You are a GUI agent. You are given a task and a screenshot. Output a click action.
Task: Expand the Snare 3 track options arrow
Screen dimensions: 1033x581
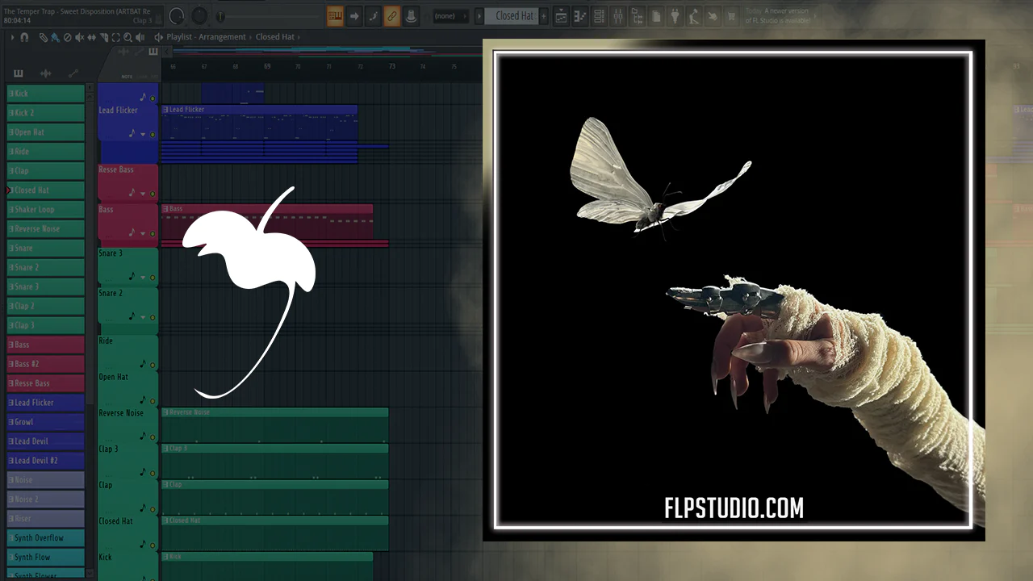coord(143,278)
